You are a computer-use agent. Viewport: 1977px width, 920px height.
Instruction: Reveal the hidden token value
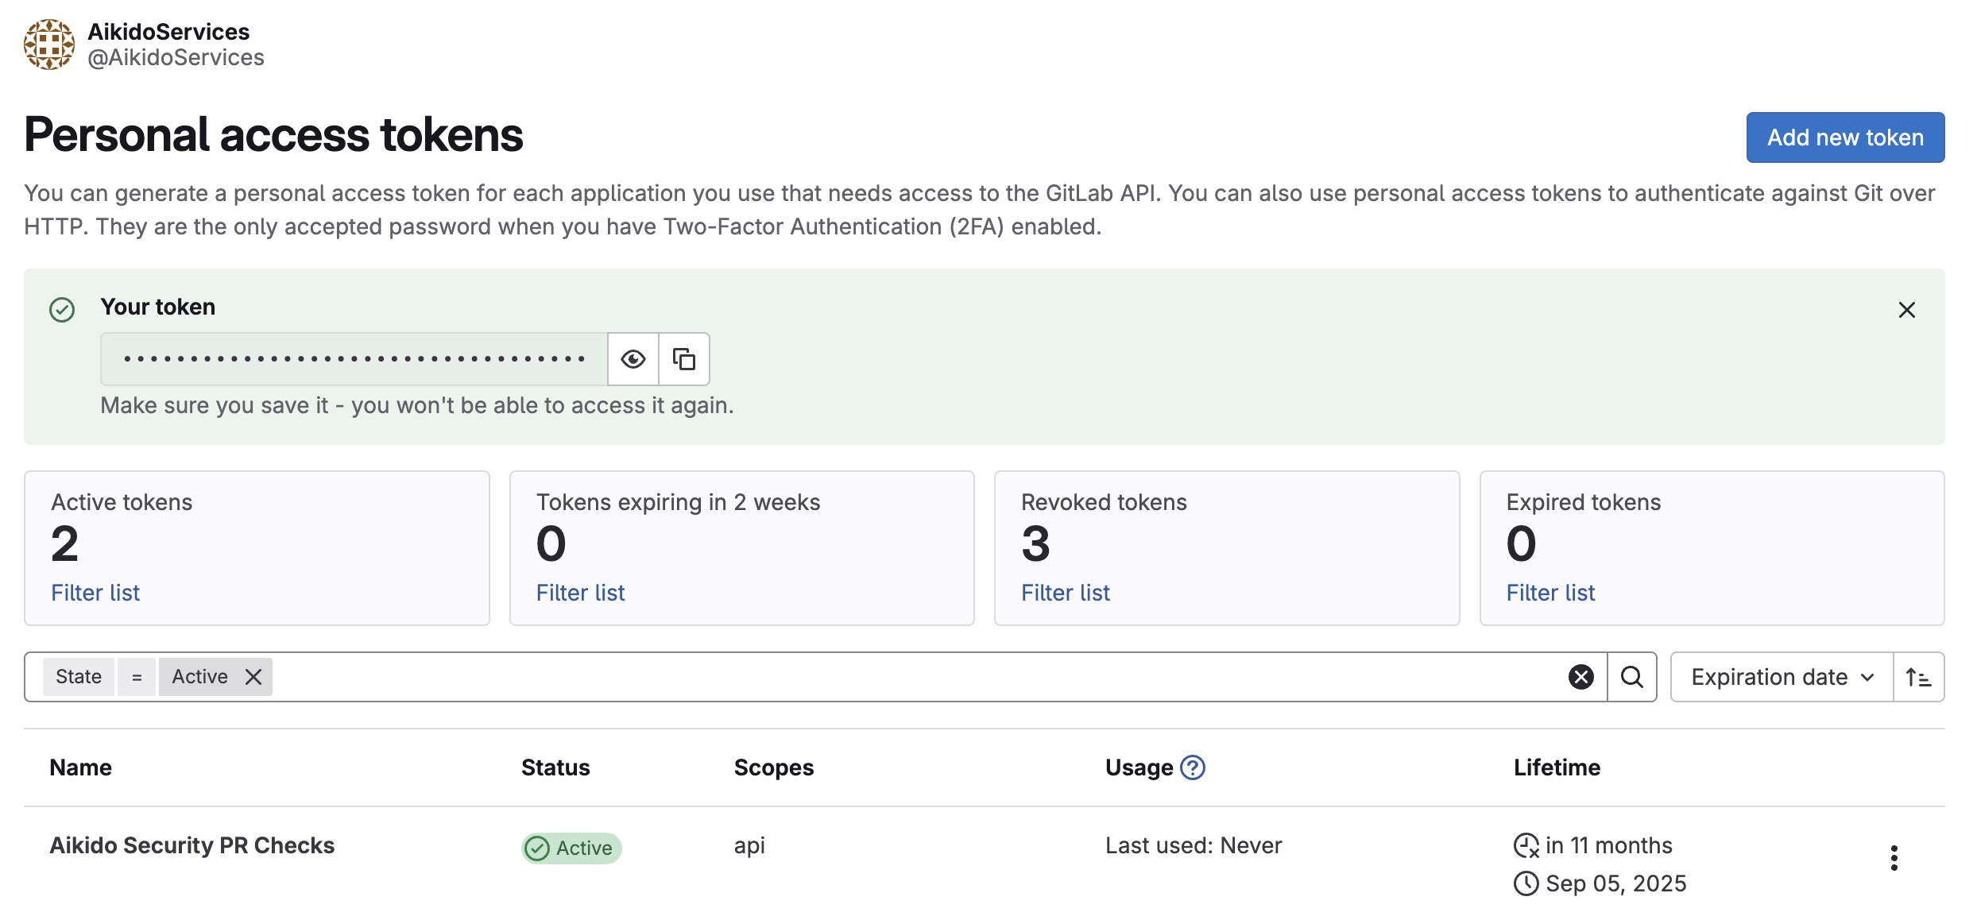[632, 359]
